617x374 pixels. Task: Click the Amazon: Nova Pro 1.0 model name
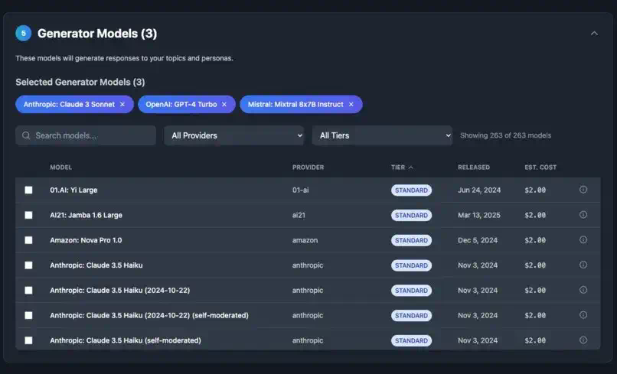(86, 240)
